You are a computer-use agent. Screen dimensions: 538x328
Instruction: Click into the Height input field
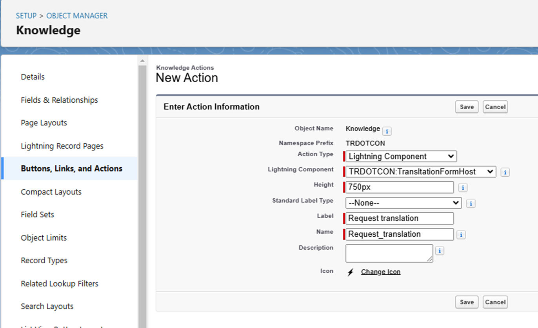pyautogui.click(x=400, y=187)
